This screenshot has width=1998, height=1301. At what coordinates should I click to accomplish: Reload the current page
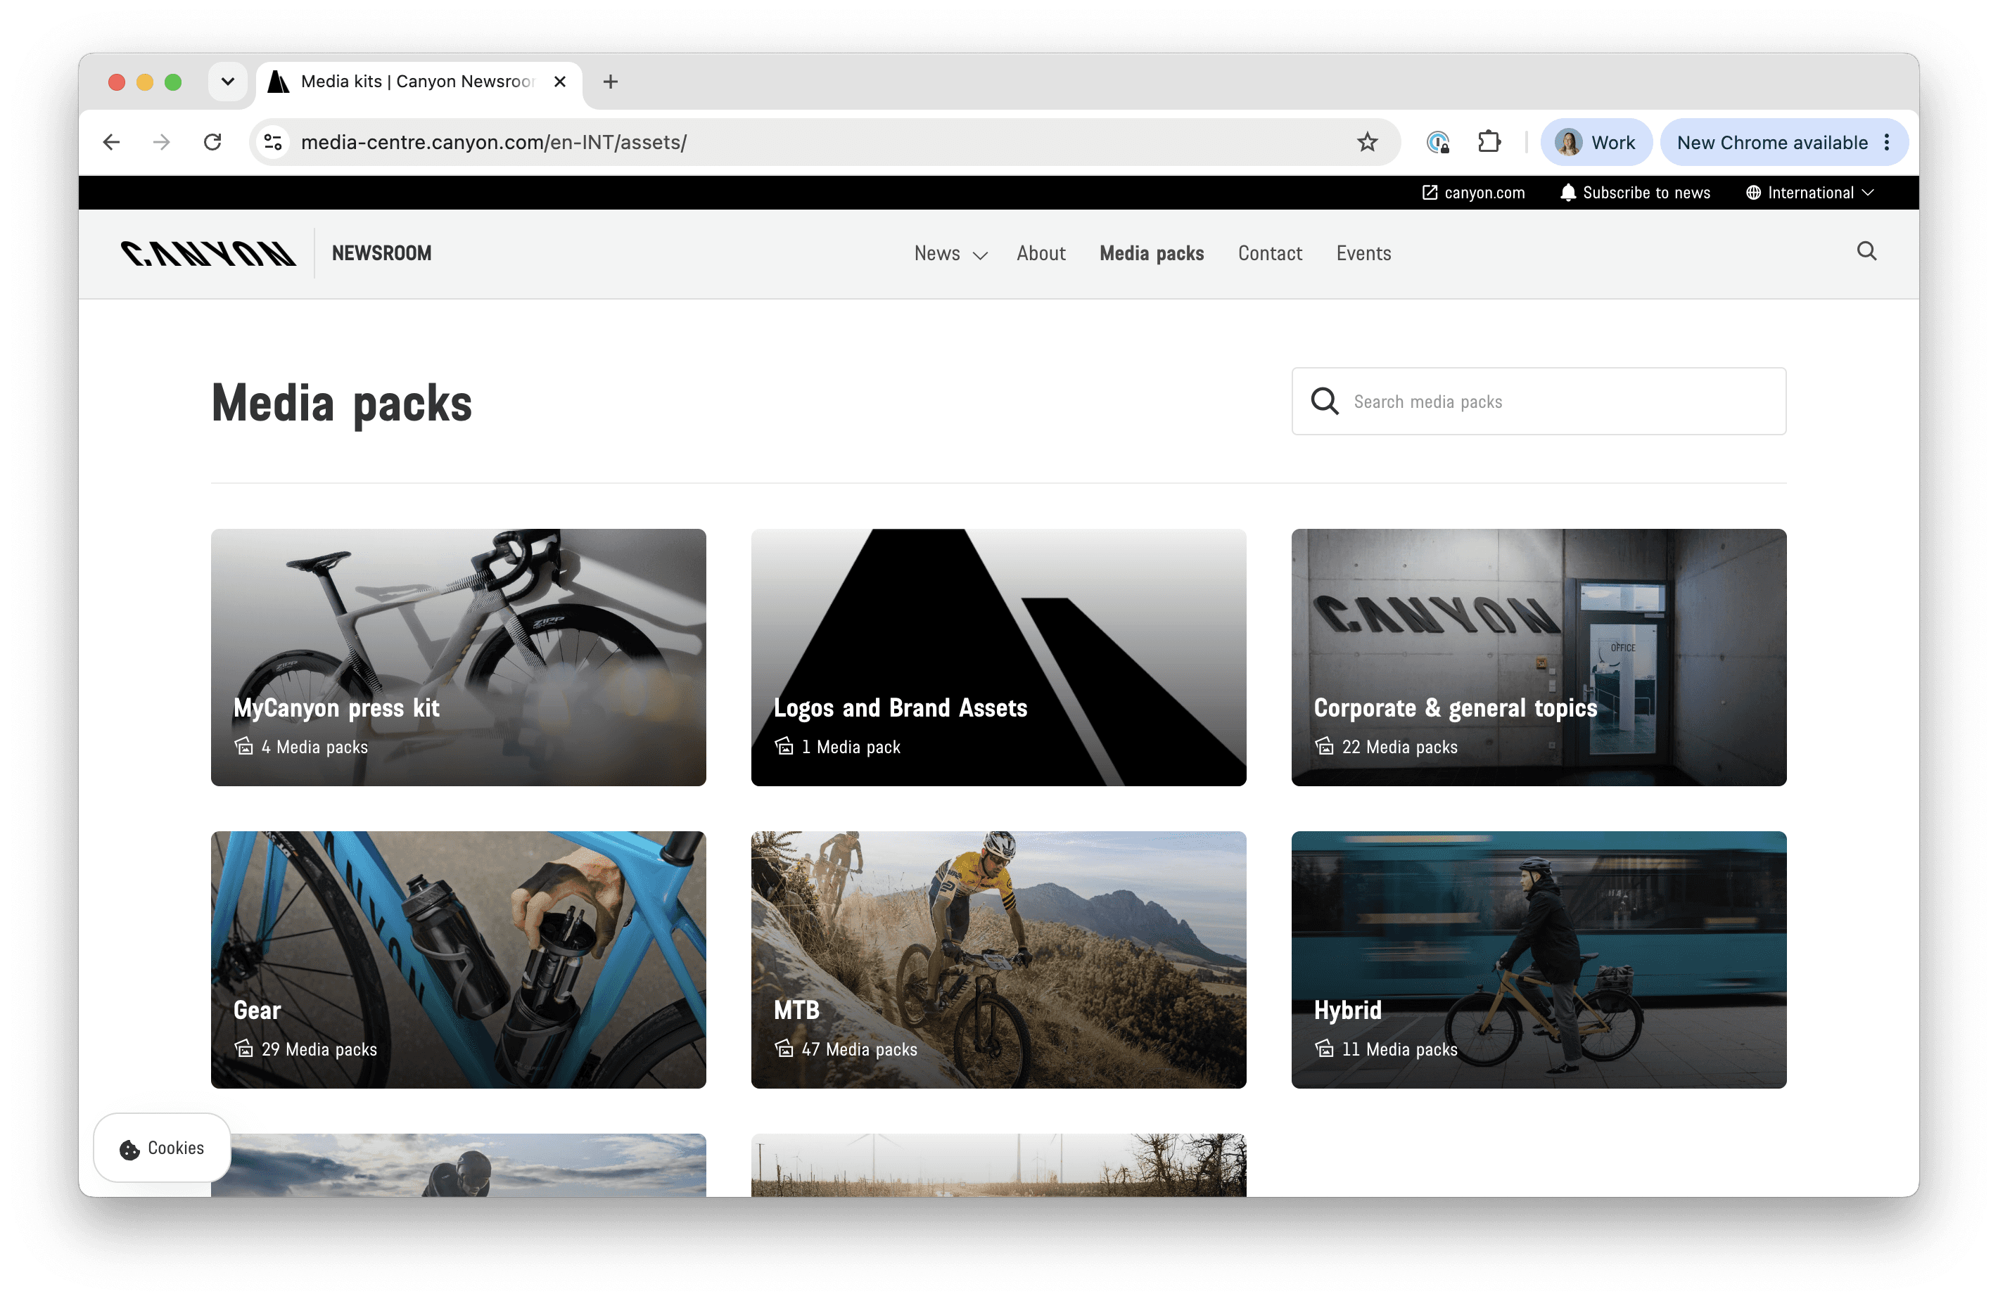(x=212, y=142)
